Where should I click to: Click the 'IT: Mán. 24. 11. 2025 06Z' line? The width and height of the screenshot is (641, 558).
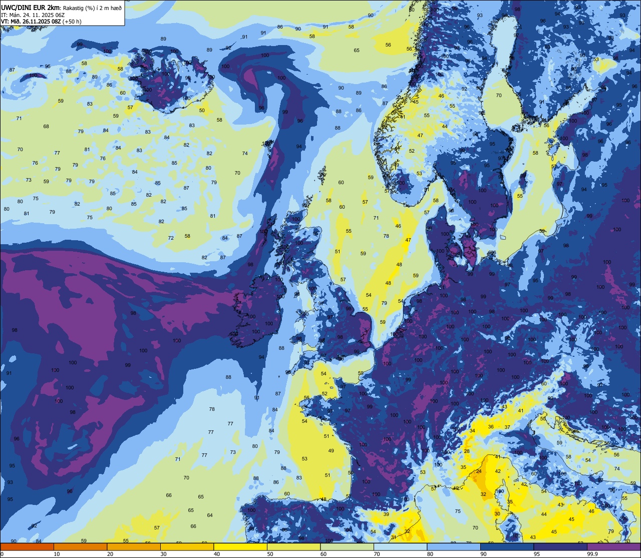coord(32,15)
